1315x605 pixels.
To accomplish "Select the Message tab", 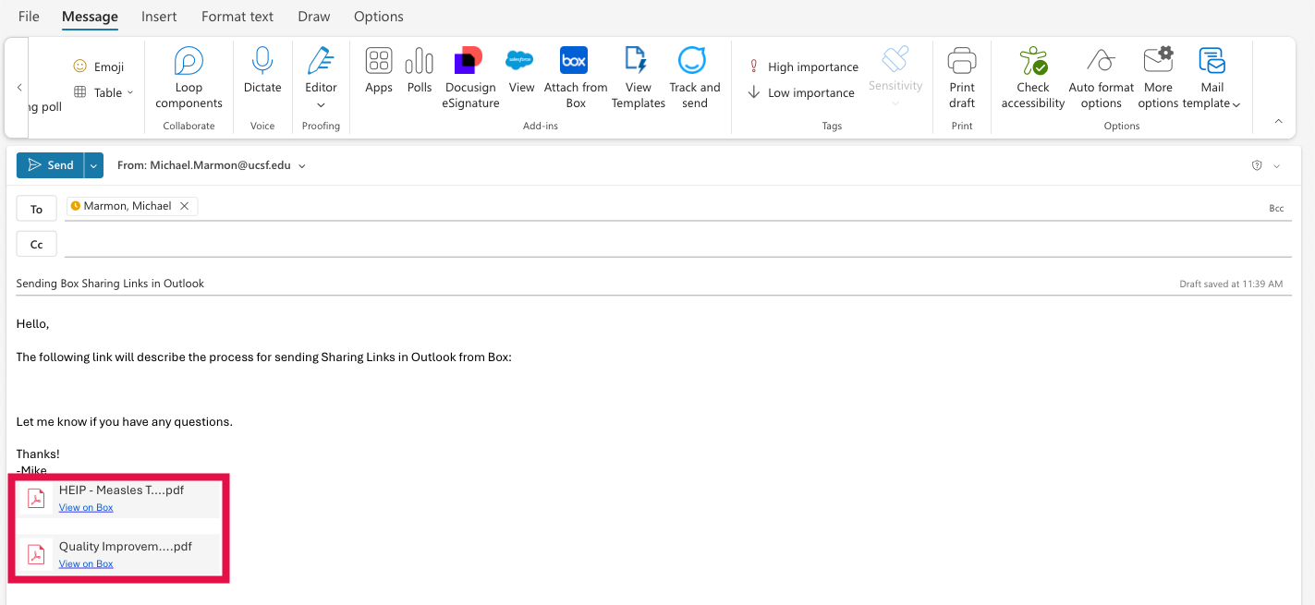I will (90, 17).
